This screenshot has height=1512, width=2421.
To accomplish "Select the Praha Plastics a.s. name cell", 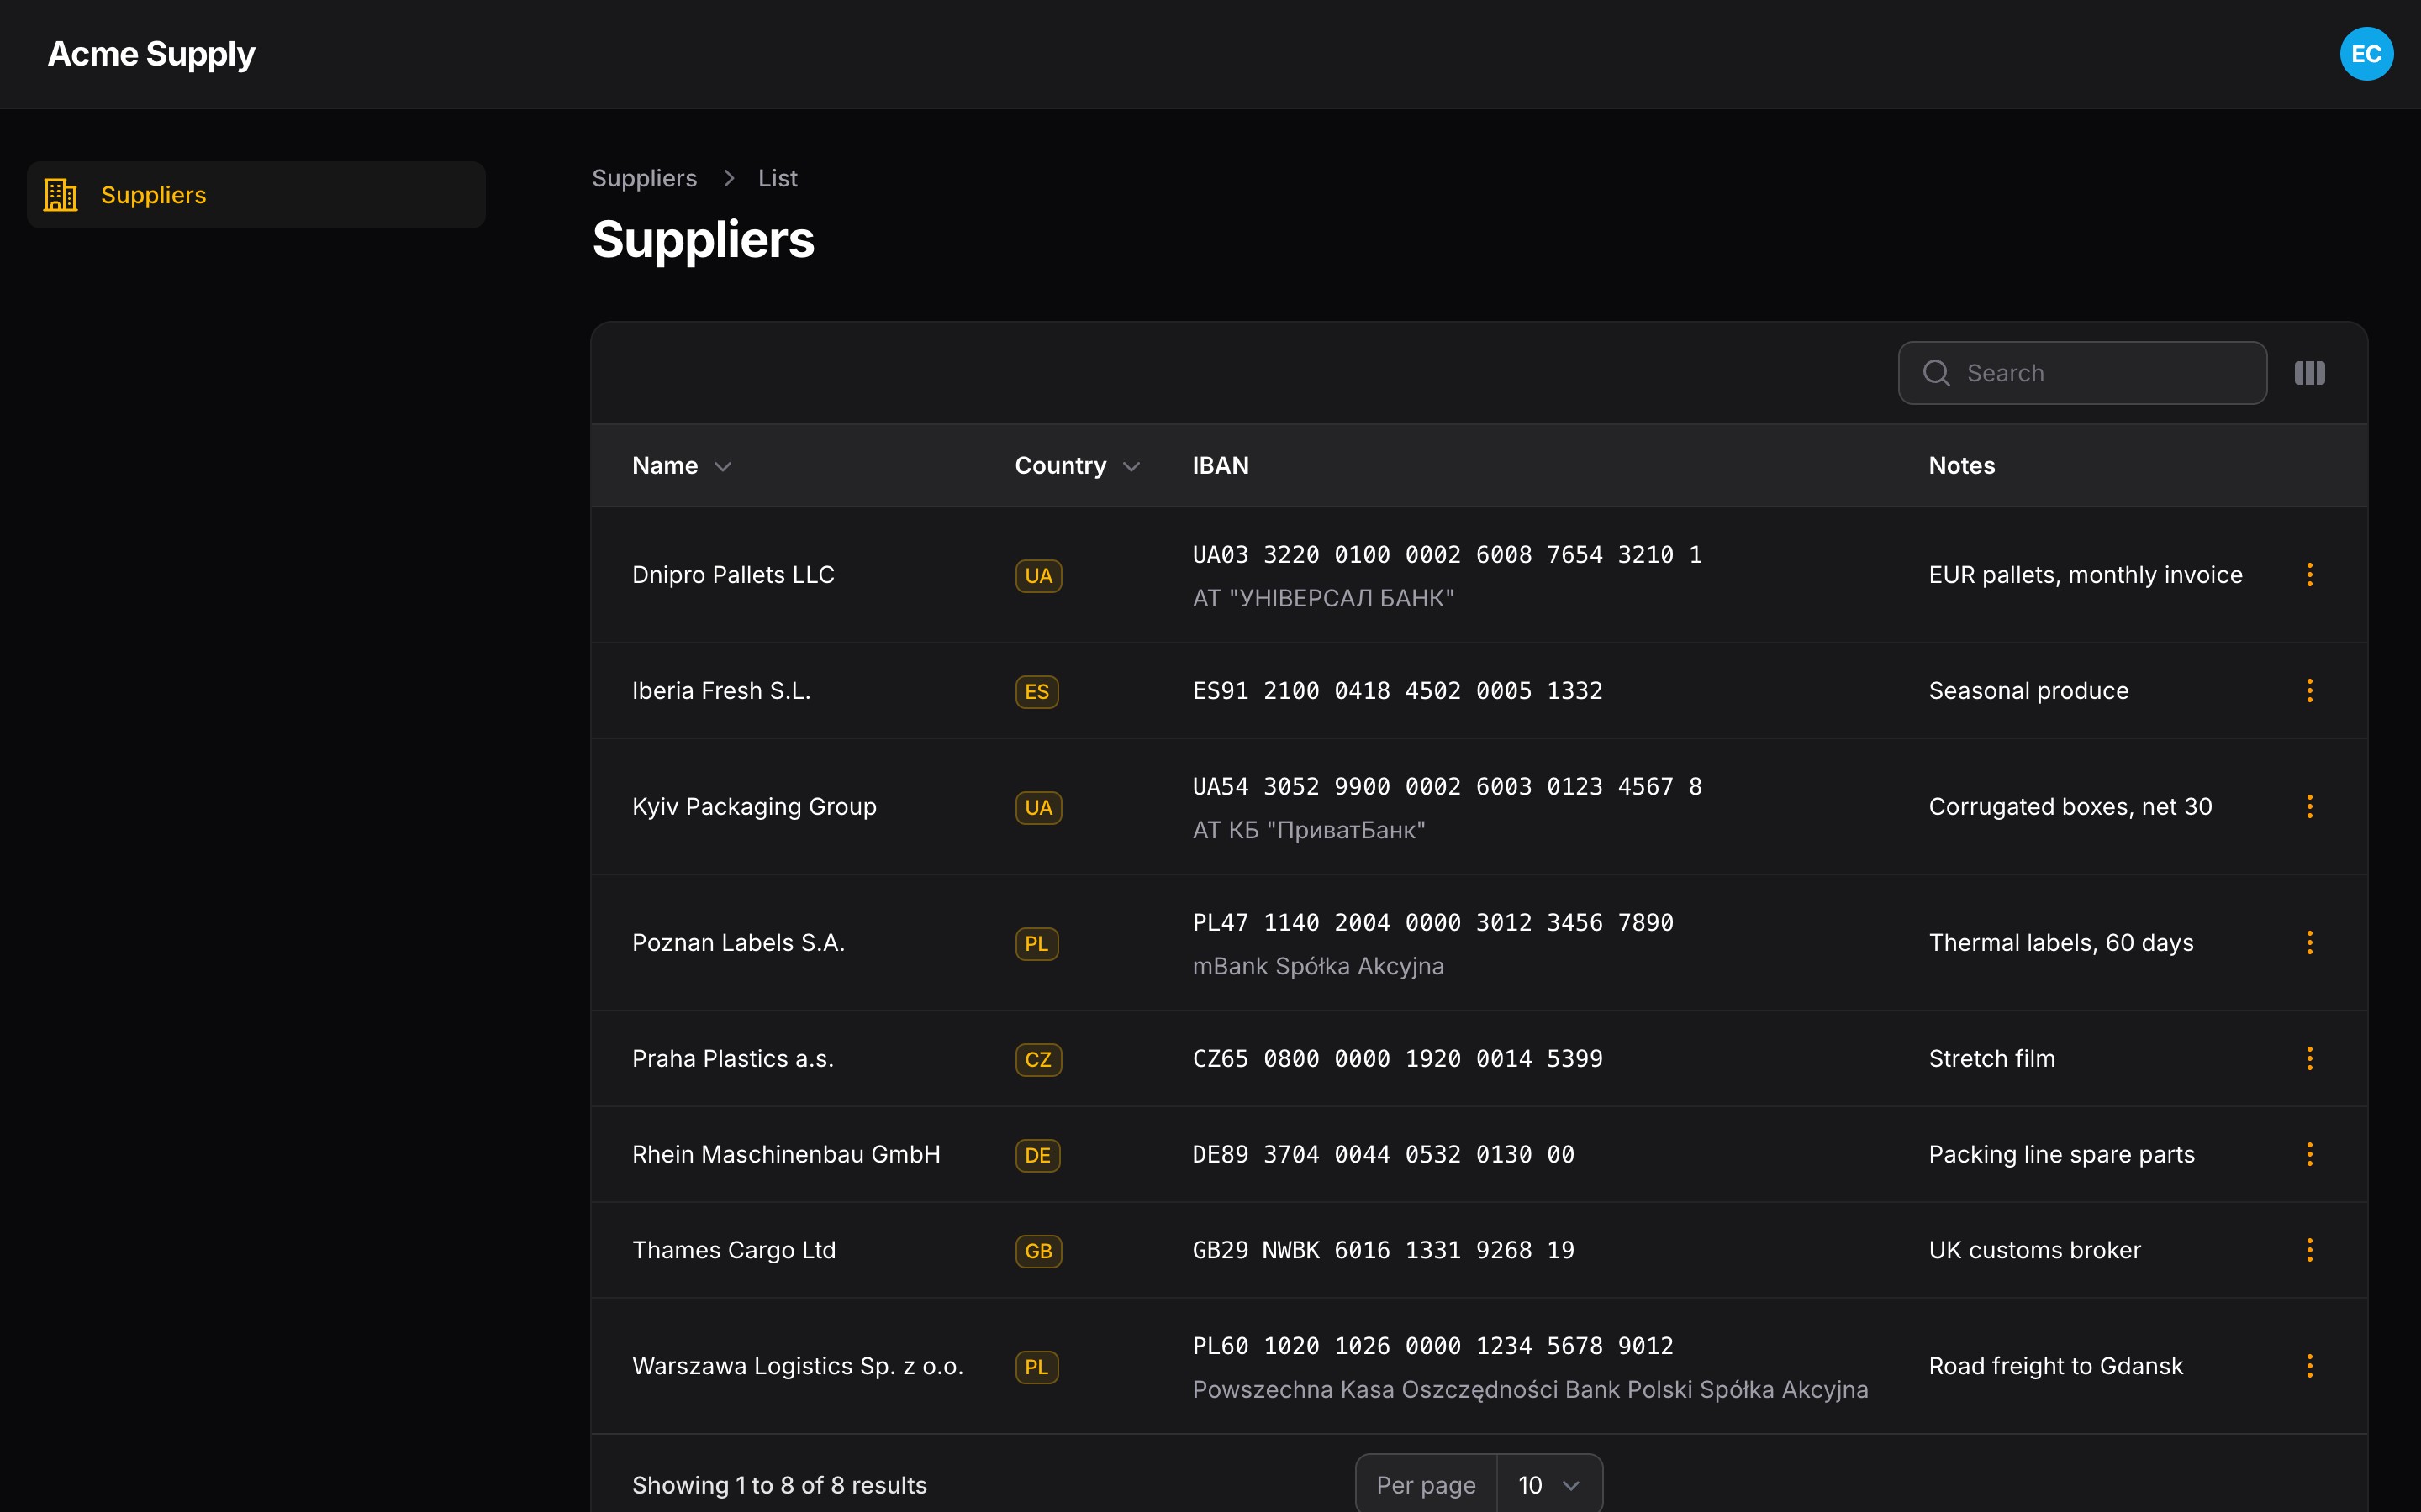I will [732, 1059].
